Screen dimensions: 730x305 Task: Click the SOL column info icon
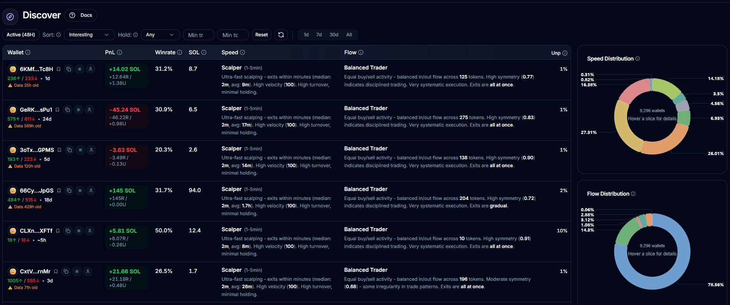204,52
